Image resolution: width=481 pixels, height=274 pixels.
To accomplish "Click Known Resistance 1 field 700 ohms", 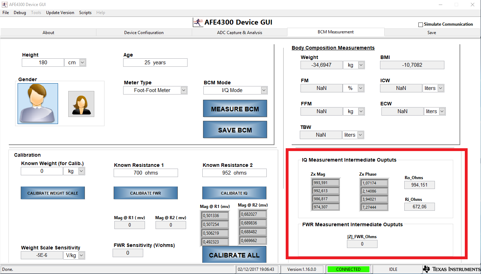I will (x=146, y=173).
